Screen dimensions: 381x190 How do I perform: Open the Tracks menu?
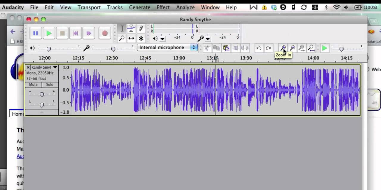pos(115,7)
